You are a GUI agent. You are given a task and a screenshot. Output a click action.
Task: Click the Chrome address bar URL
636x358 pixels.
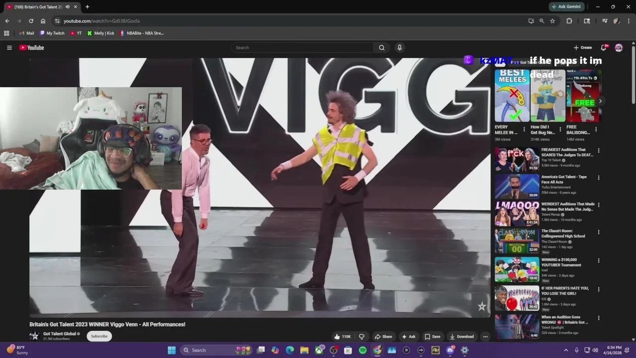click(x=101, y=21)
